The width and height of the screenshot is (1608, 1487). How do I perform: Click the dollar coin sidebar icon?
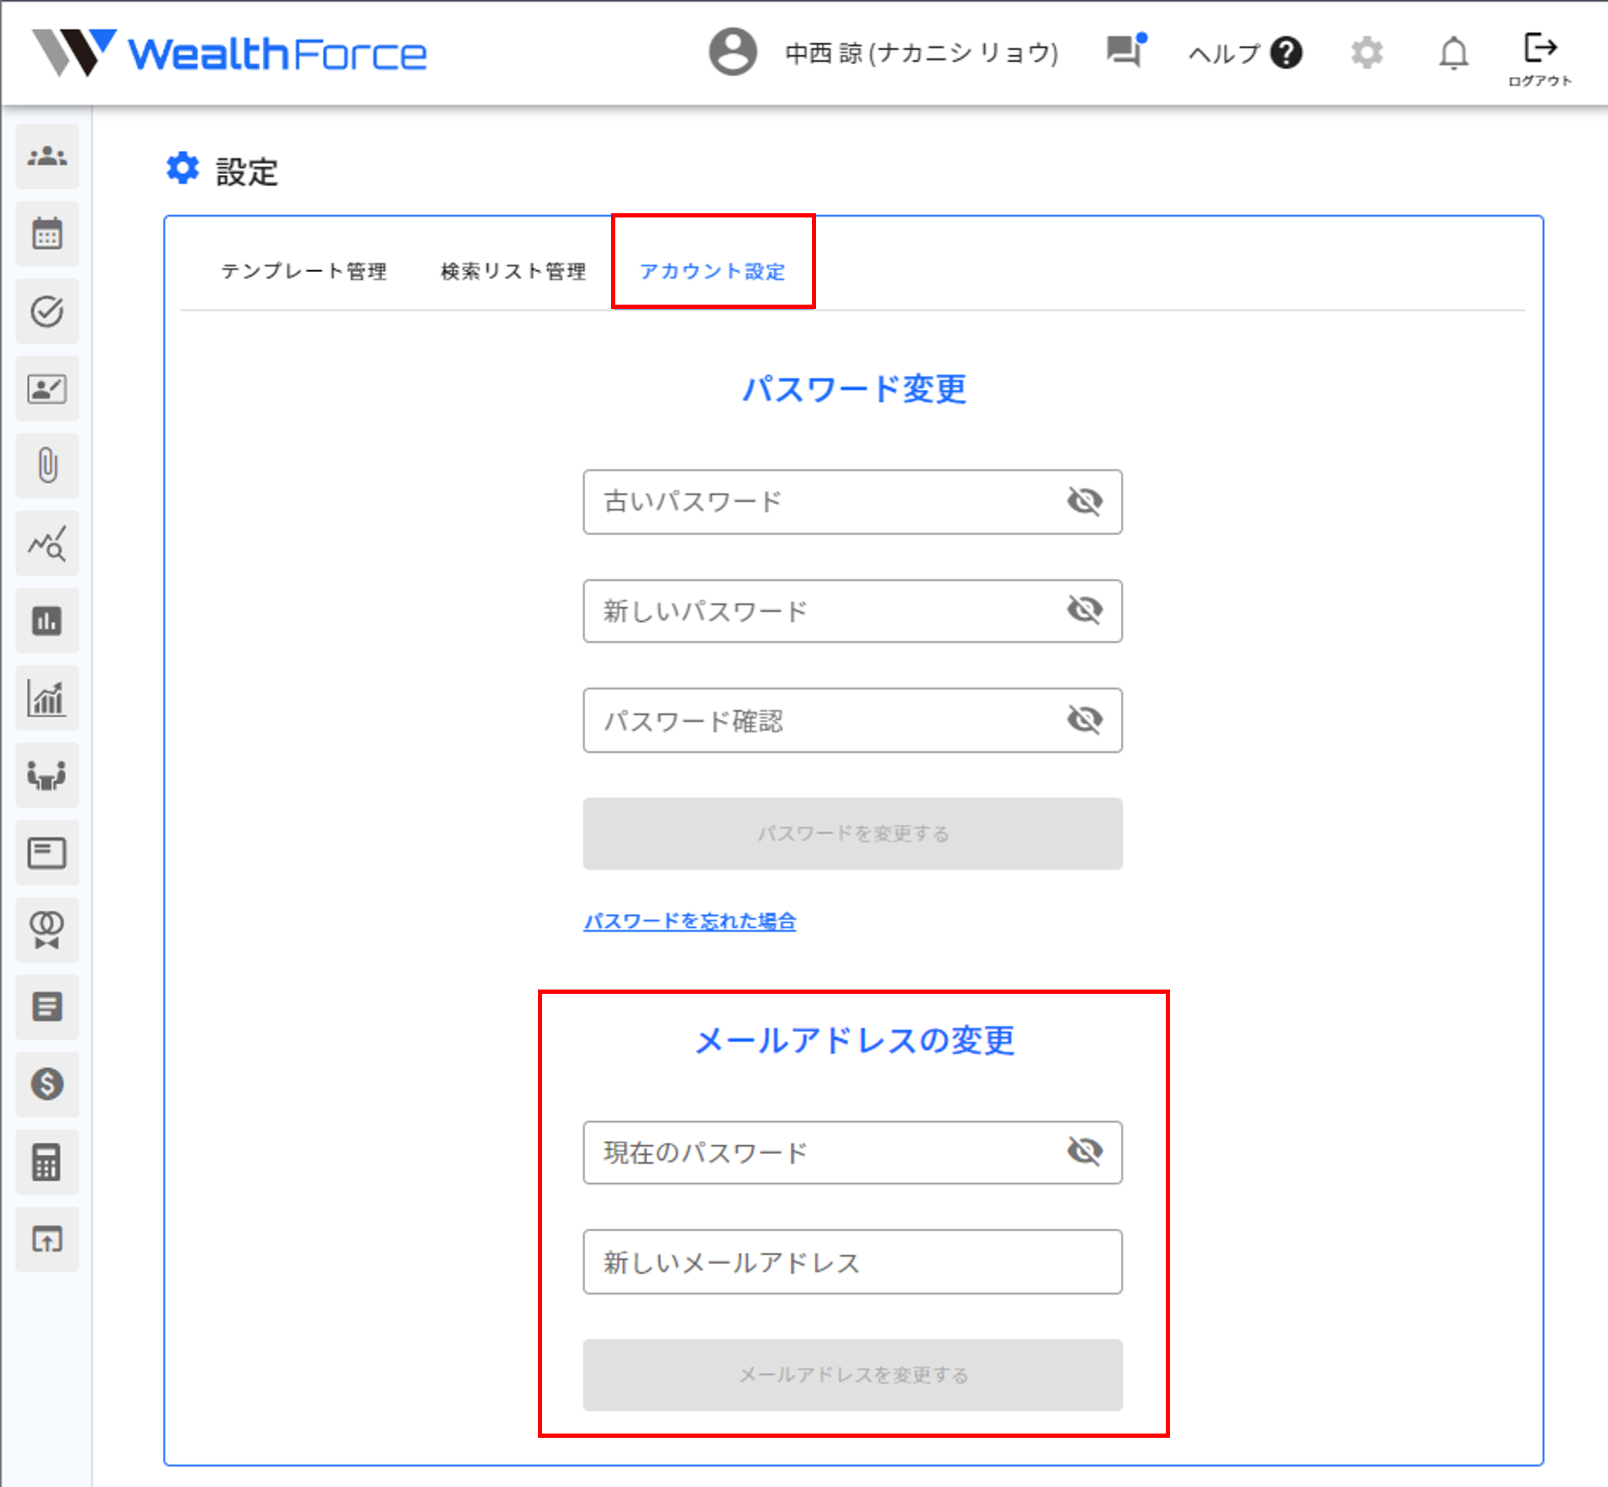pos(47,1084)
